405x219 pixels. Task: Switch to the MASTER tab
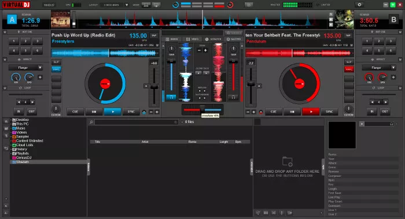(x=234, y=39)
